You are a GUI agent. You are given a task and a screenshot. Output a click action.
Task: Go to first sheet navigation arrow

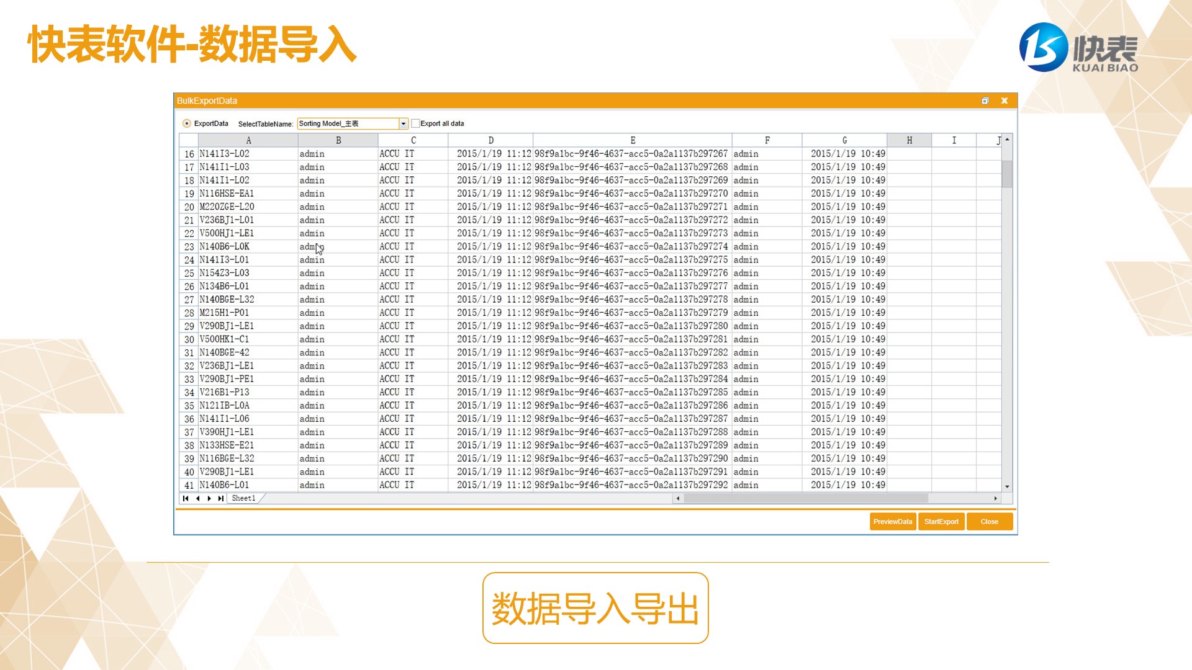(x=185, y=498)
